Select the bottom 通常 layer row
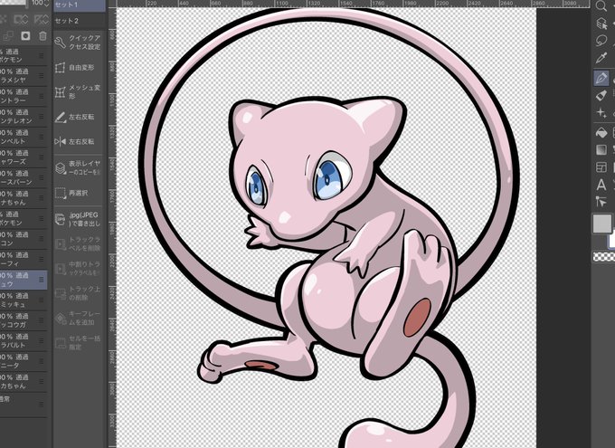615x448 pixels. [24, 404]
